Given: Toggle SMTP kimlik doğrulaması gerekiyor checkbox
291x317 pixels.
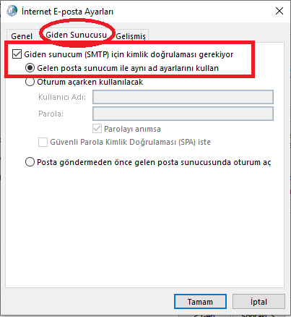Looking at the screenshot, I should click(17, 54).
